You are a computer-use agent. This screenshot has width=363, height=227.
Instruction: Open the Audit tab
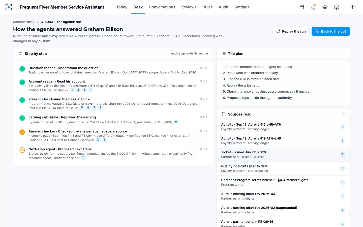tap(224, 7)
